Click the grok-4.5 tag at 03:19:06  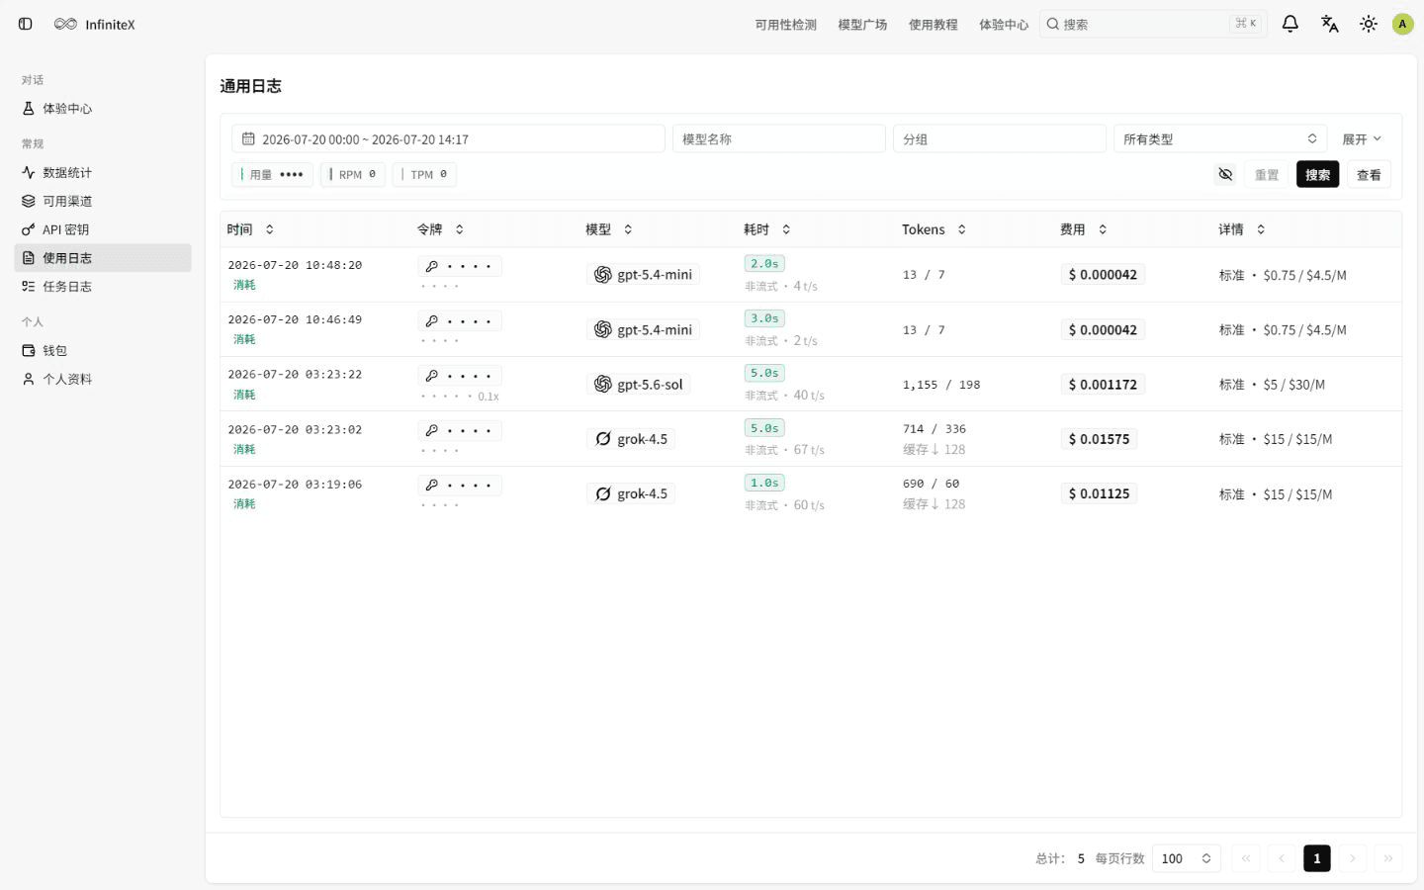point(631,493)
